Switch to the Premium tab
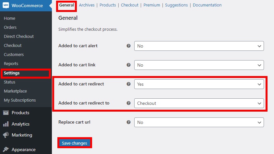The image size is (274, 154). (x=152, y=5)
